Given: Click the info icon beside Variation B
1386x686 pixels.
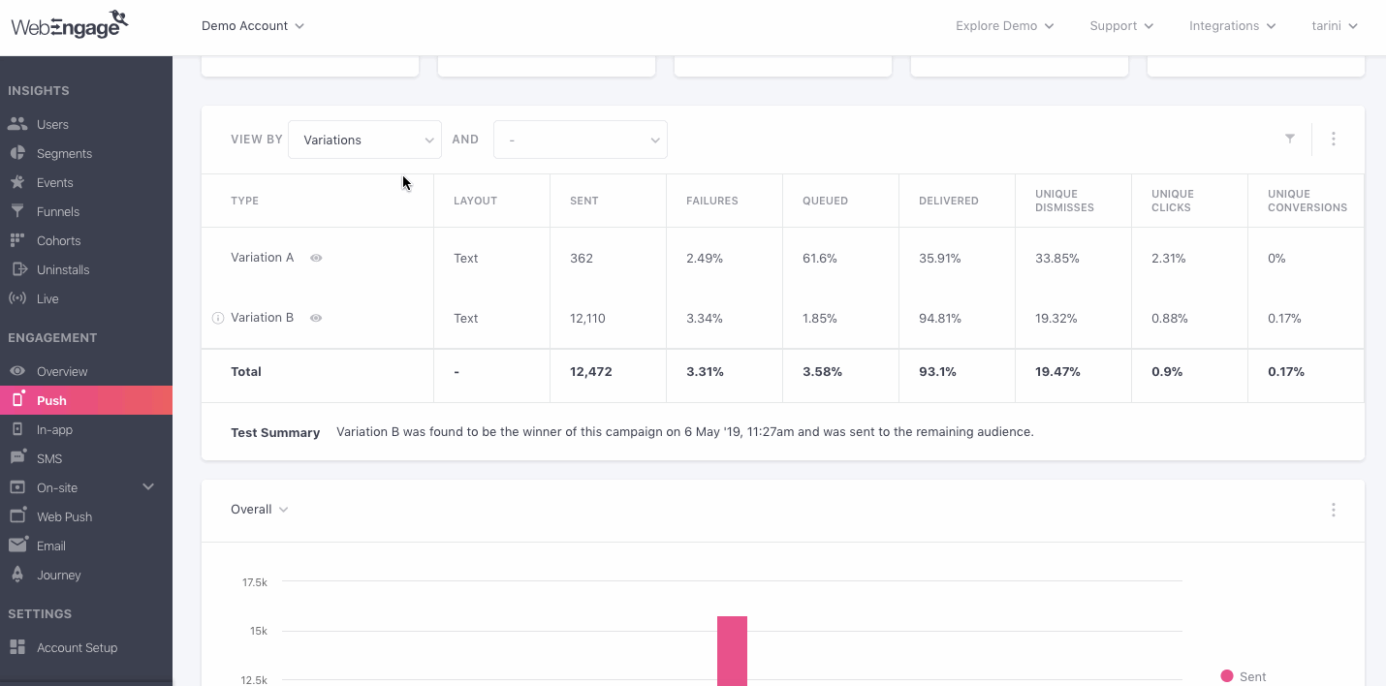Looking at the screenshot, I should tap(218, 318).
